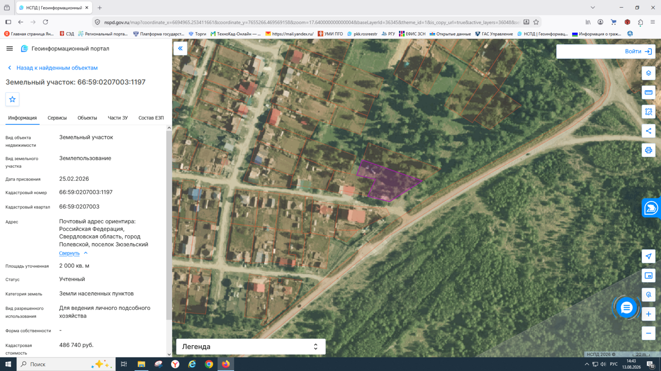This screenshot has width=661, height=371.
Task: Open map layers panel icon
Action: pyautogui.click(x=648, y=73)
